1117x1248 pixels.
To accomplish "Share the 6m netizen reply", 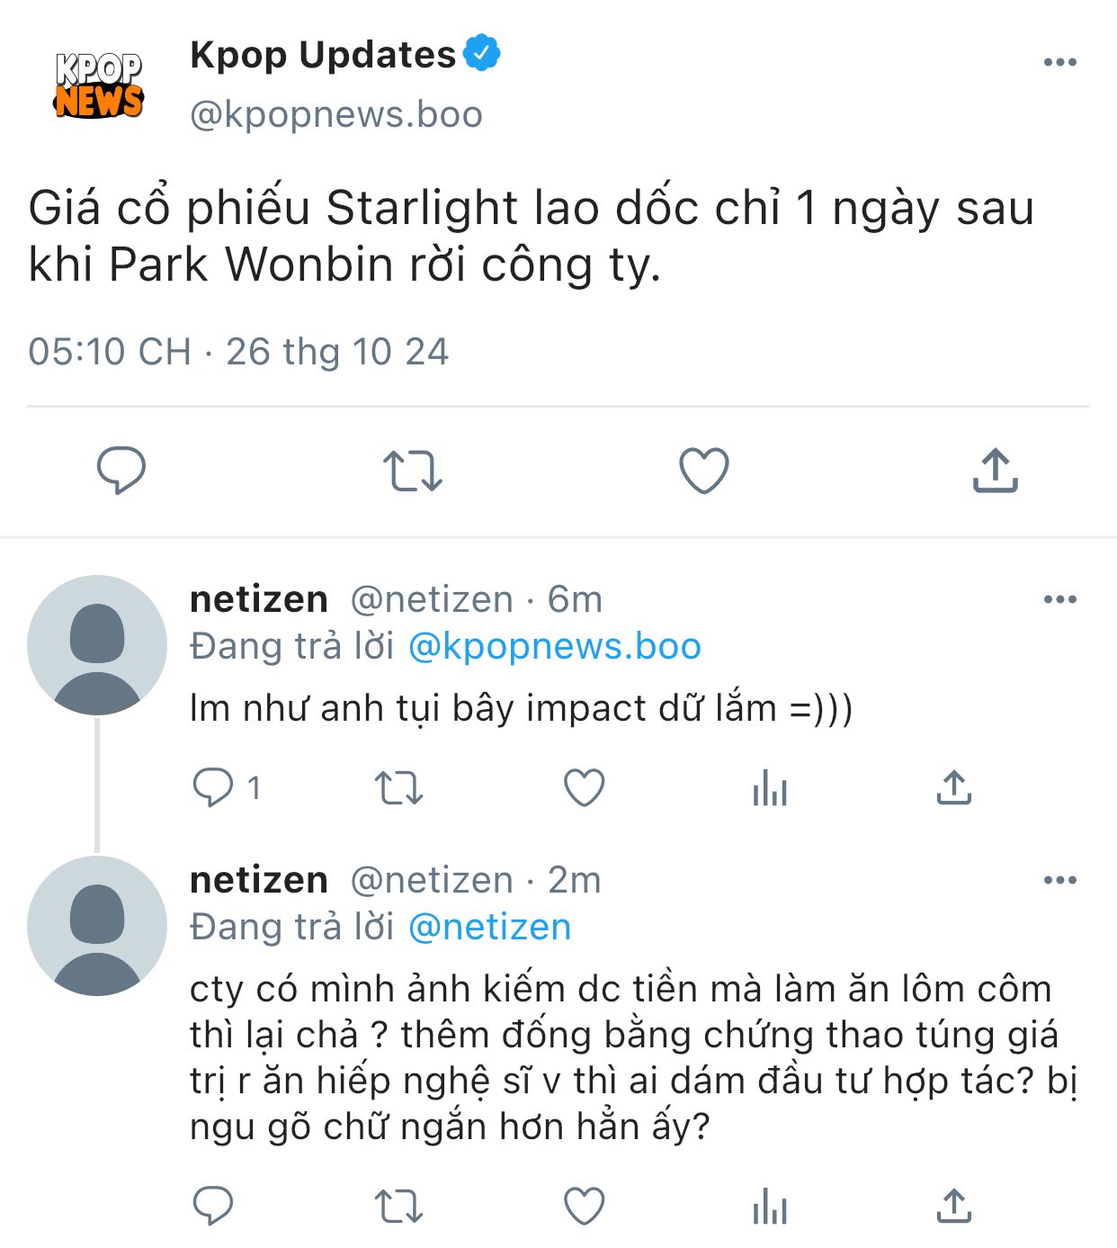I will coord(953,787).
